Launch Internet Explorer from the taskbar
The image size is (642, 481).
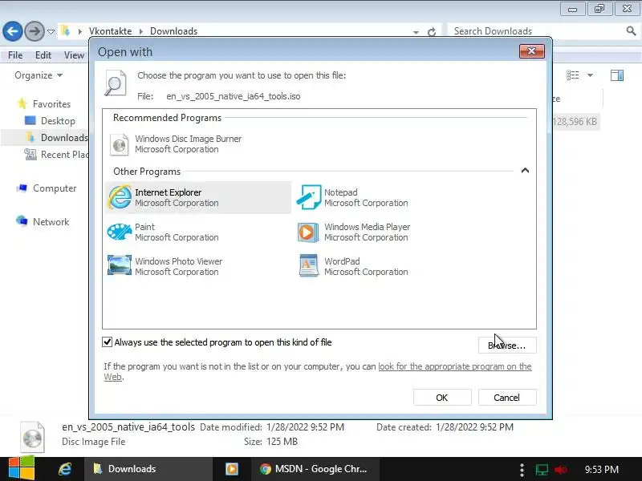tap(65, 469)
